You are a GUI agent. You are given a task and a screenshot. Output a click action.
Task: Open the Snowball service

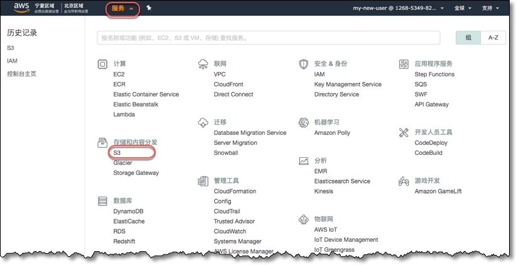(x=226, y=153)
